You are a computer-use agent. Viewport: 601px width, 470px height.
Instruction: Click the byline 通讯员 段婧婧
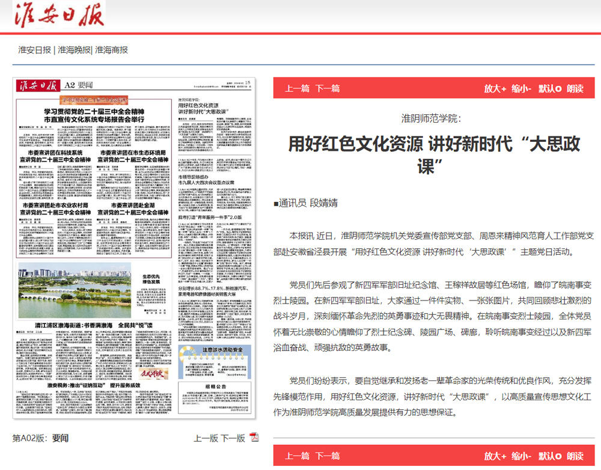click(x=306, y=203)
